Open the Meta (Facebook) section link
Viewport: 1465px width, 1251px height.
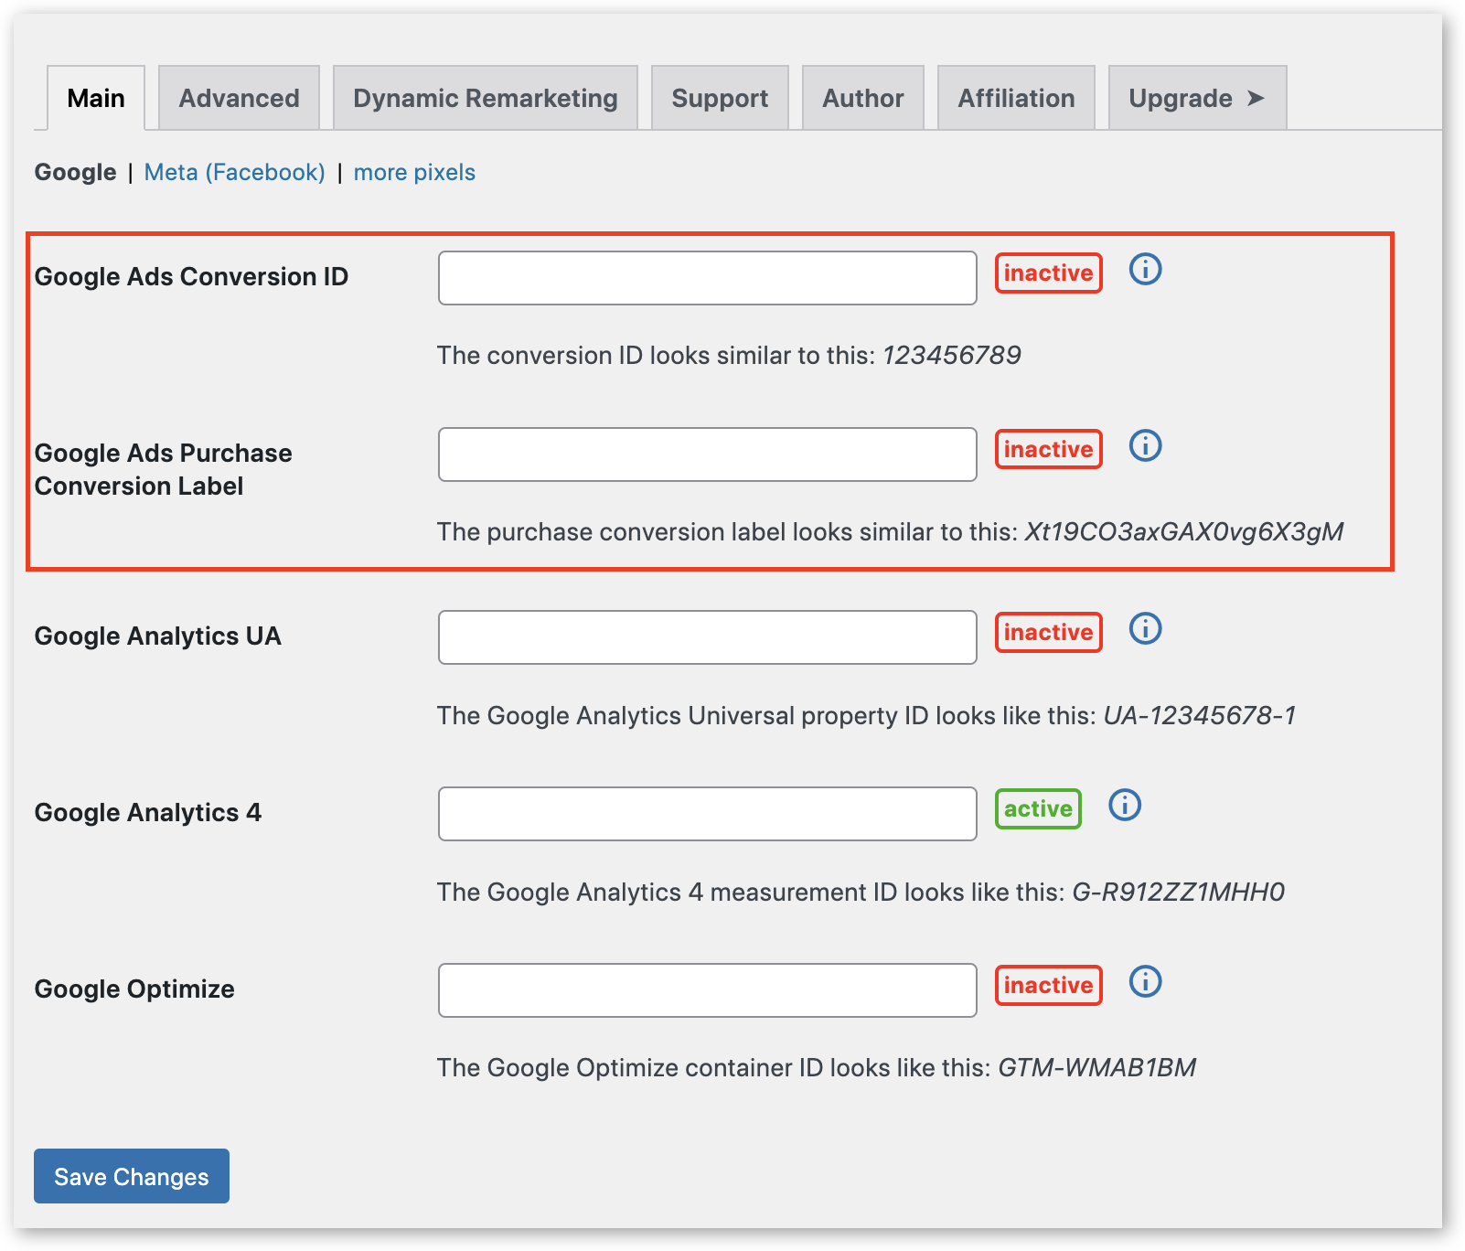click(x=235, y=172)
